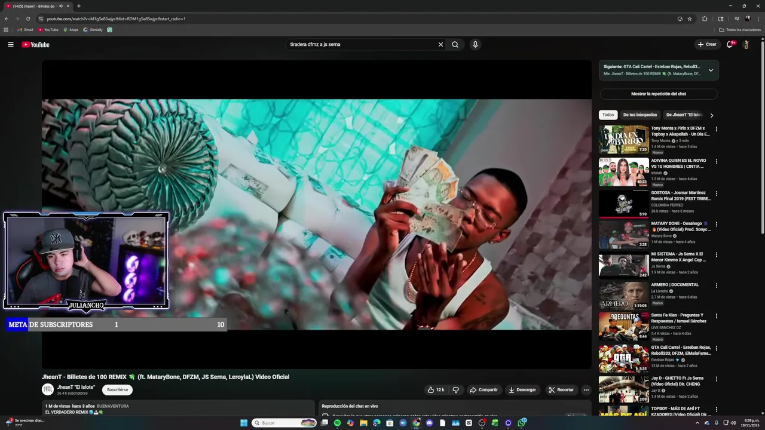Open ARMERO documental thumbnail
This screenshot has width=765, height=430.
pyautogui.click(x=624, y=295)
